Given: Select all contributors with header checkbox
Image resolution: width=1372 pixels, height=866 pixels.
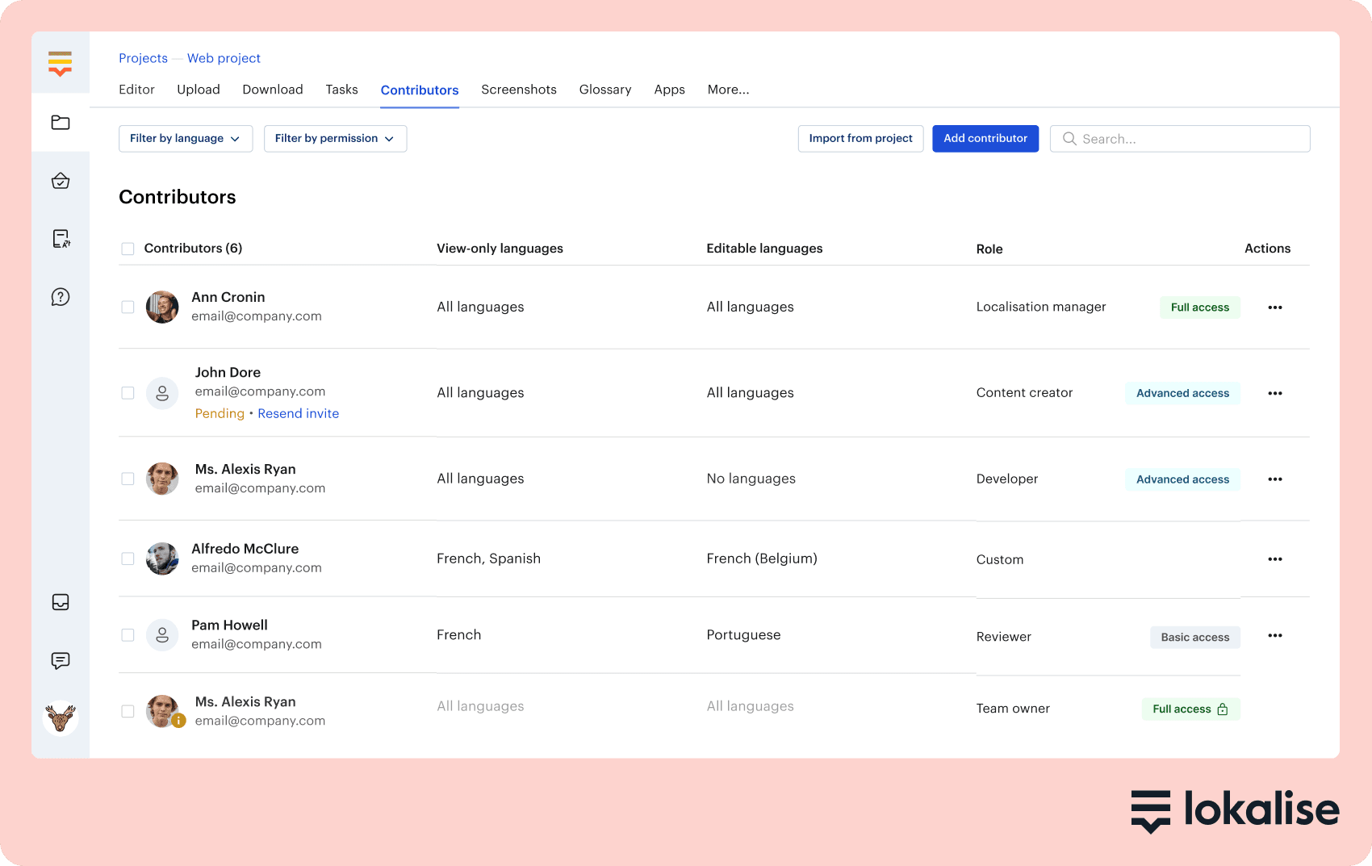Looking at the screenshot, I should (128, 249).
